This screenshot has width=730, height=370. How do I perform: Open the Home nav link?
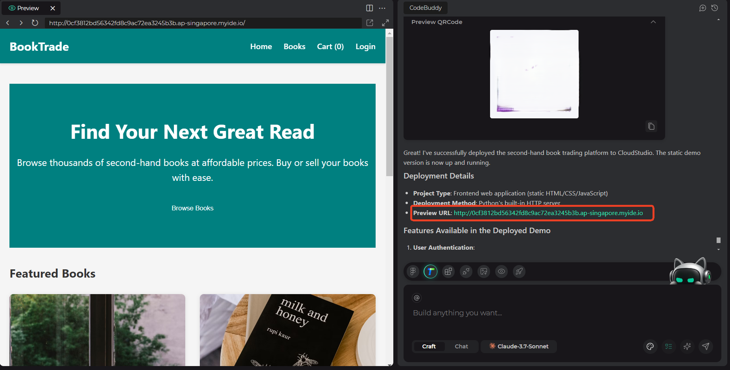(x=261, y=46)
